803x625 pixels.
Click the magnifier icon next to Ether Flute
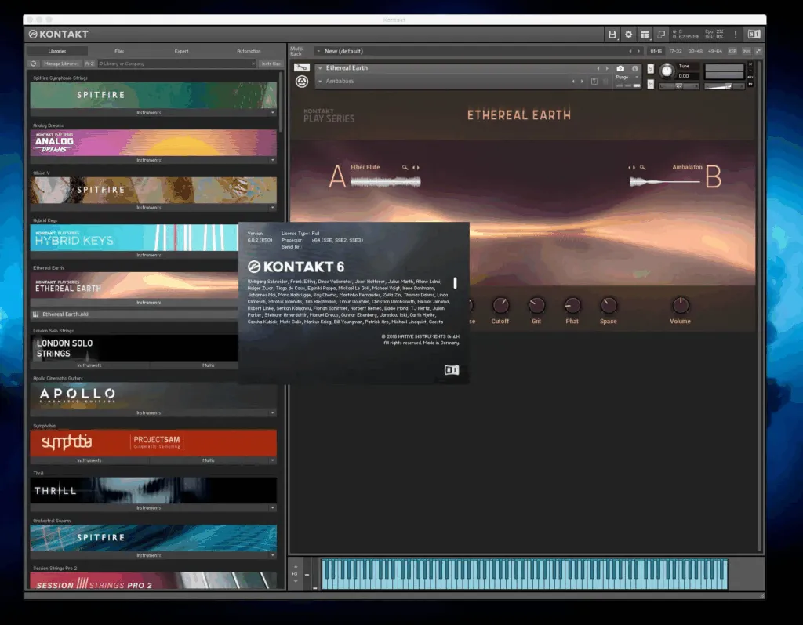pos(405,167)
